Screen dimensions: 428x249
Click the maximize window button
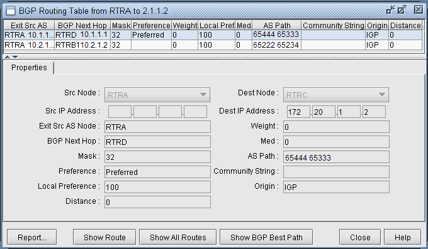pos(402,10)
